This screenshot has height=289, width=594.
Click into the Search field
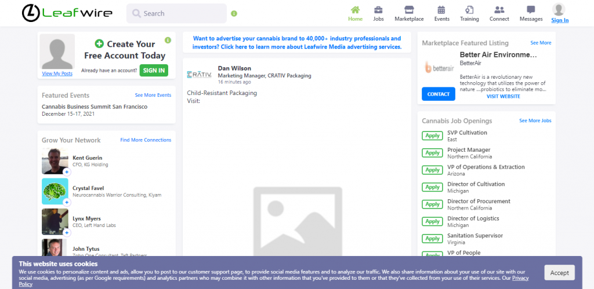[x=176, y=14]
